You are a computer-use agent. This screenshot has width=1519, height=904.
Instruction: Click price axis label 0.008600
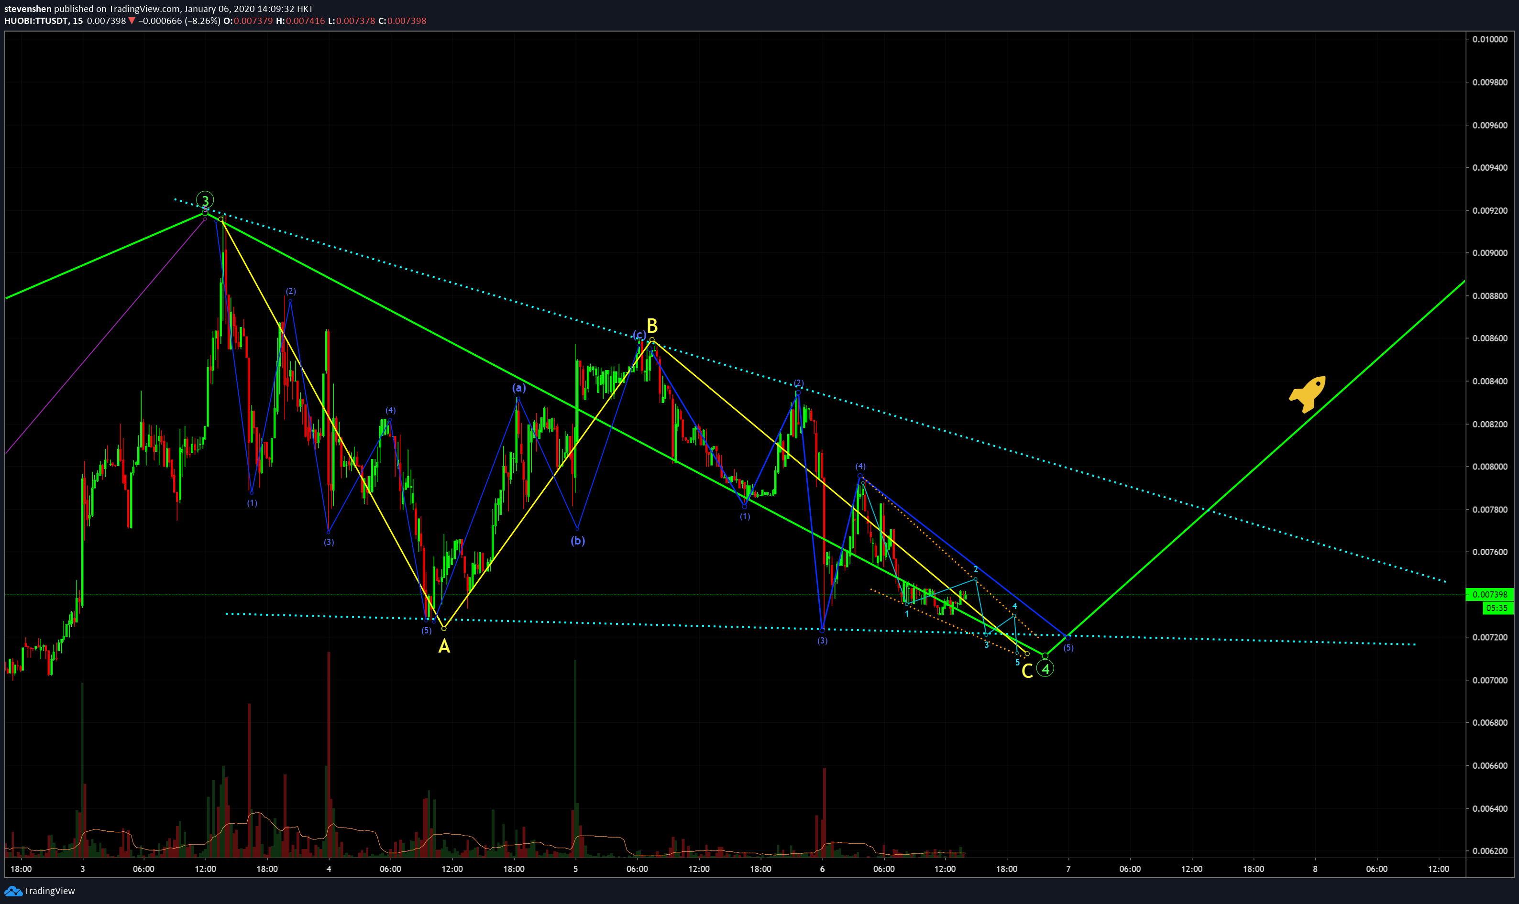(x=1490, y=338)
